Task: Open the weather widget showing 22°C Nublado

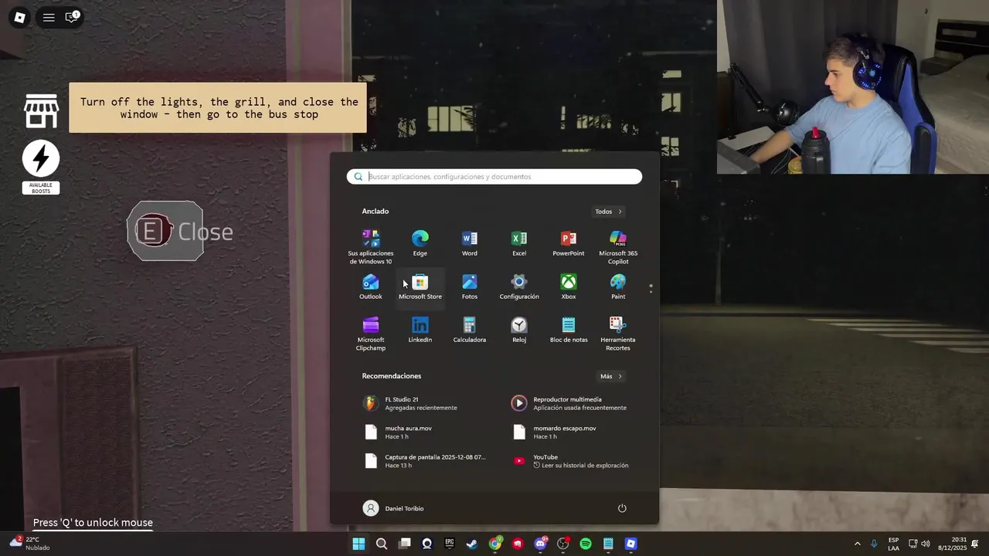Action: point(29,544)
